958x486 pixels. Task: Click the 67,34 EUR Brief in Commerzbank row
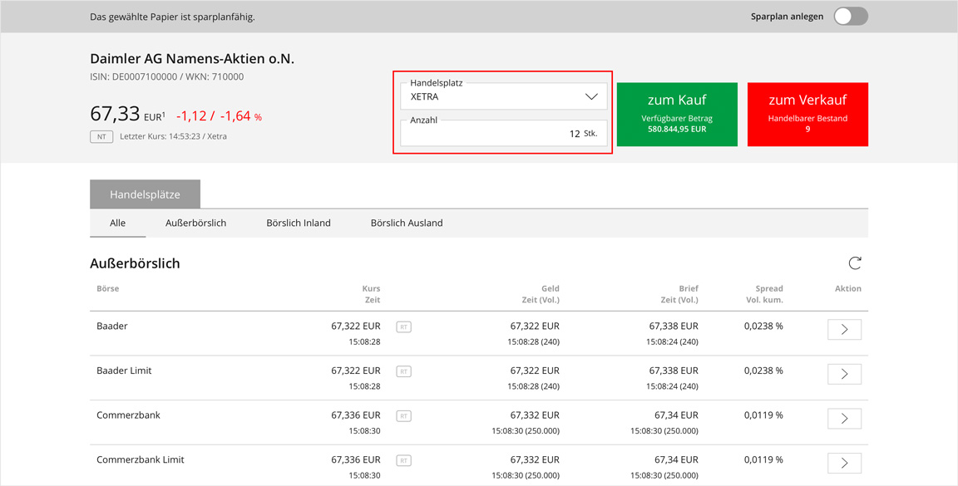pyautogui.click(x=676, y=415)
